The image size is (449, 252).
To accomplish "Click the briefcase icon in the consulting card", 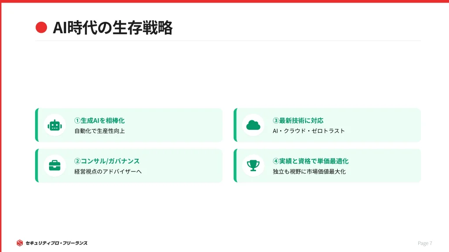I will (x=55, y=166).
